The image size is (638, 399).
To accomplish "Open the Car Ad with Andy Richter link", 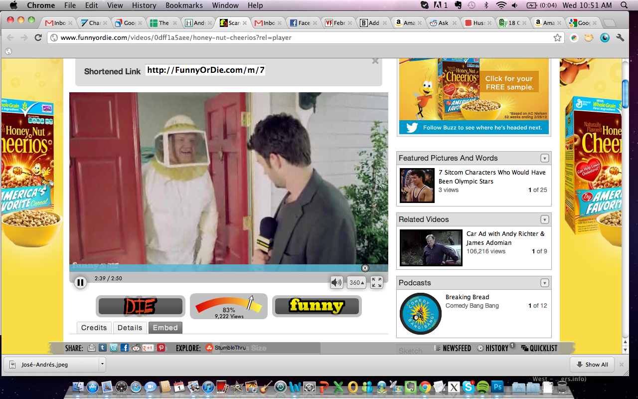I will pyautogui.click(x=505, y=238).
